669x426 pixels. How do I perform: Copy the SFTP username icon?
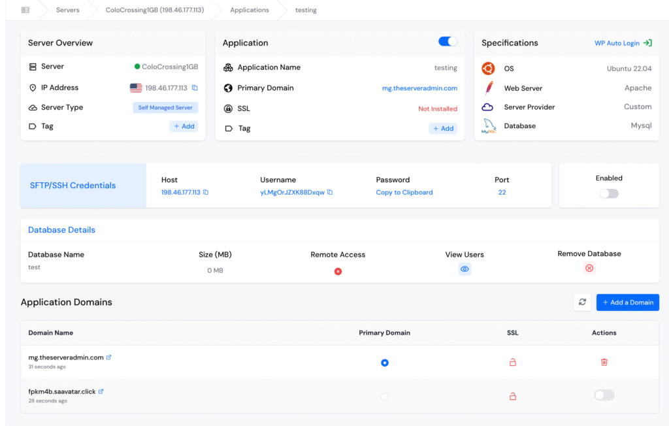pos(330,193)
